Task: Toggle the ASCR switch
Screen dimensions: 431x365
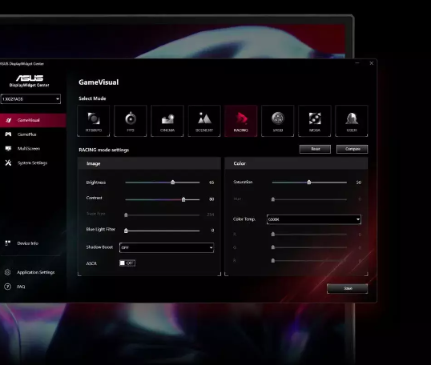Action: (x=127, y=263)
